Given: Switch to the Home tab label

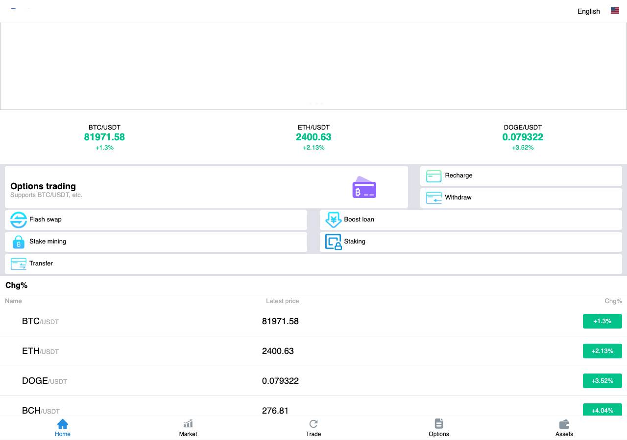Looking at the screenshot, I should point(63,434).
